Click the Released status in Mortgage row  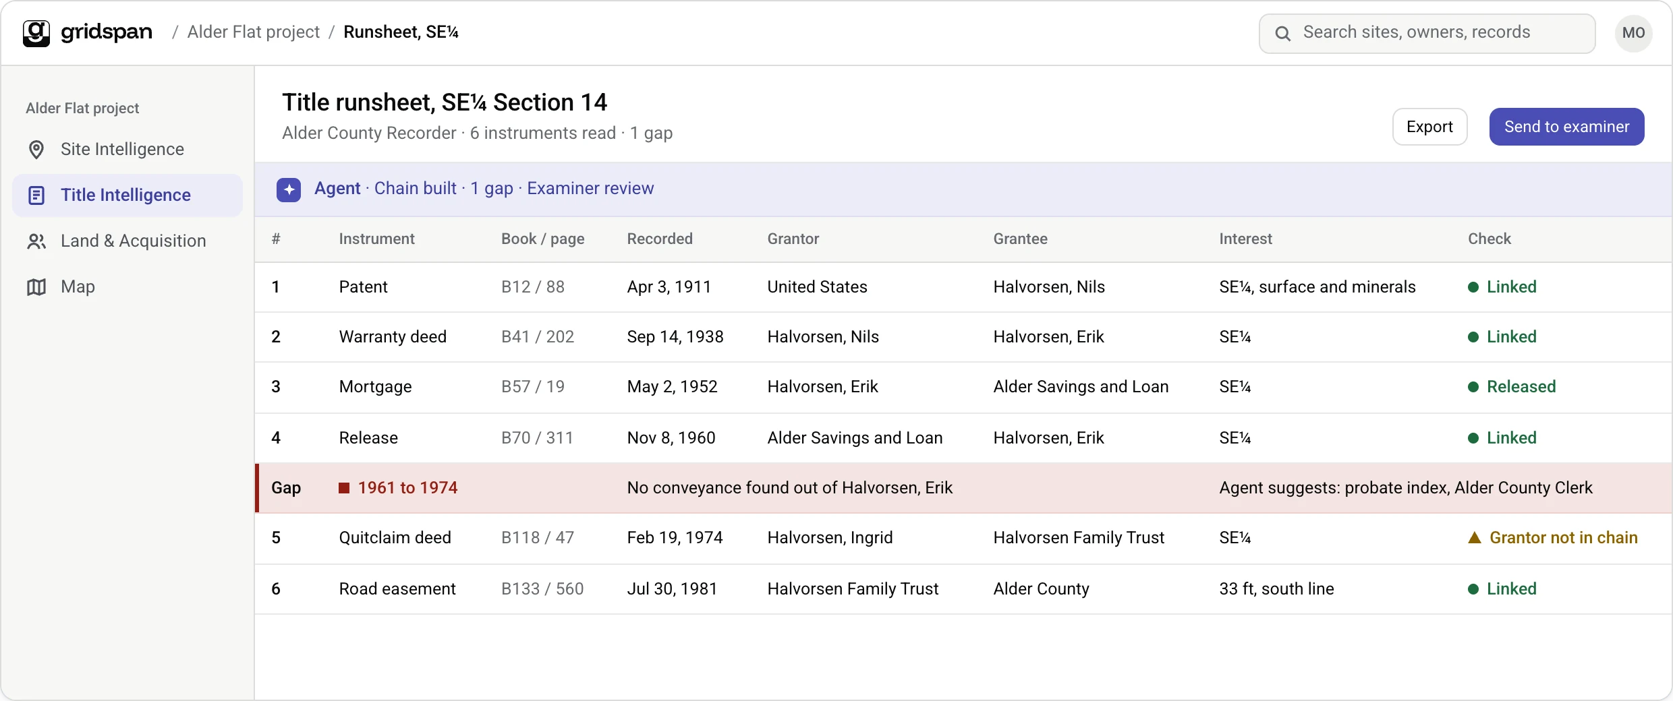(1521, 387)
